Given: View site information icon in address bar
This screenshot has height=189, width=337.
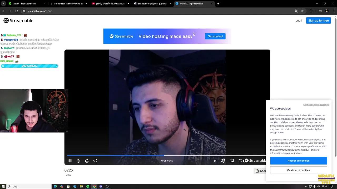Looking at the screenshot, I should pos(24,11).
